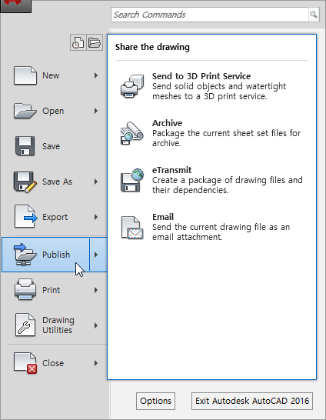Click the Publish network folder icon

pos(25,254)
